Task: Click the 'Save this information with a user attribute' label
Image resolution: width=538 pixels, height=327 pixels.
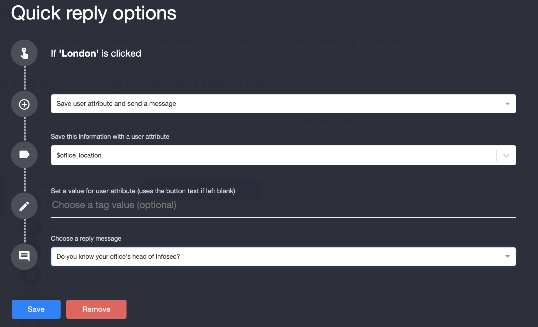Action: pyautogui.click(x=110, y=137)
